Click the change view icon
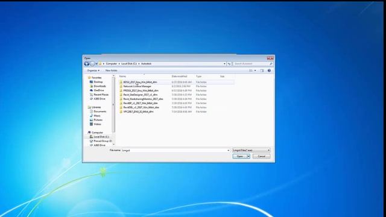386x217 pixels. click(x=251, y=71)
